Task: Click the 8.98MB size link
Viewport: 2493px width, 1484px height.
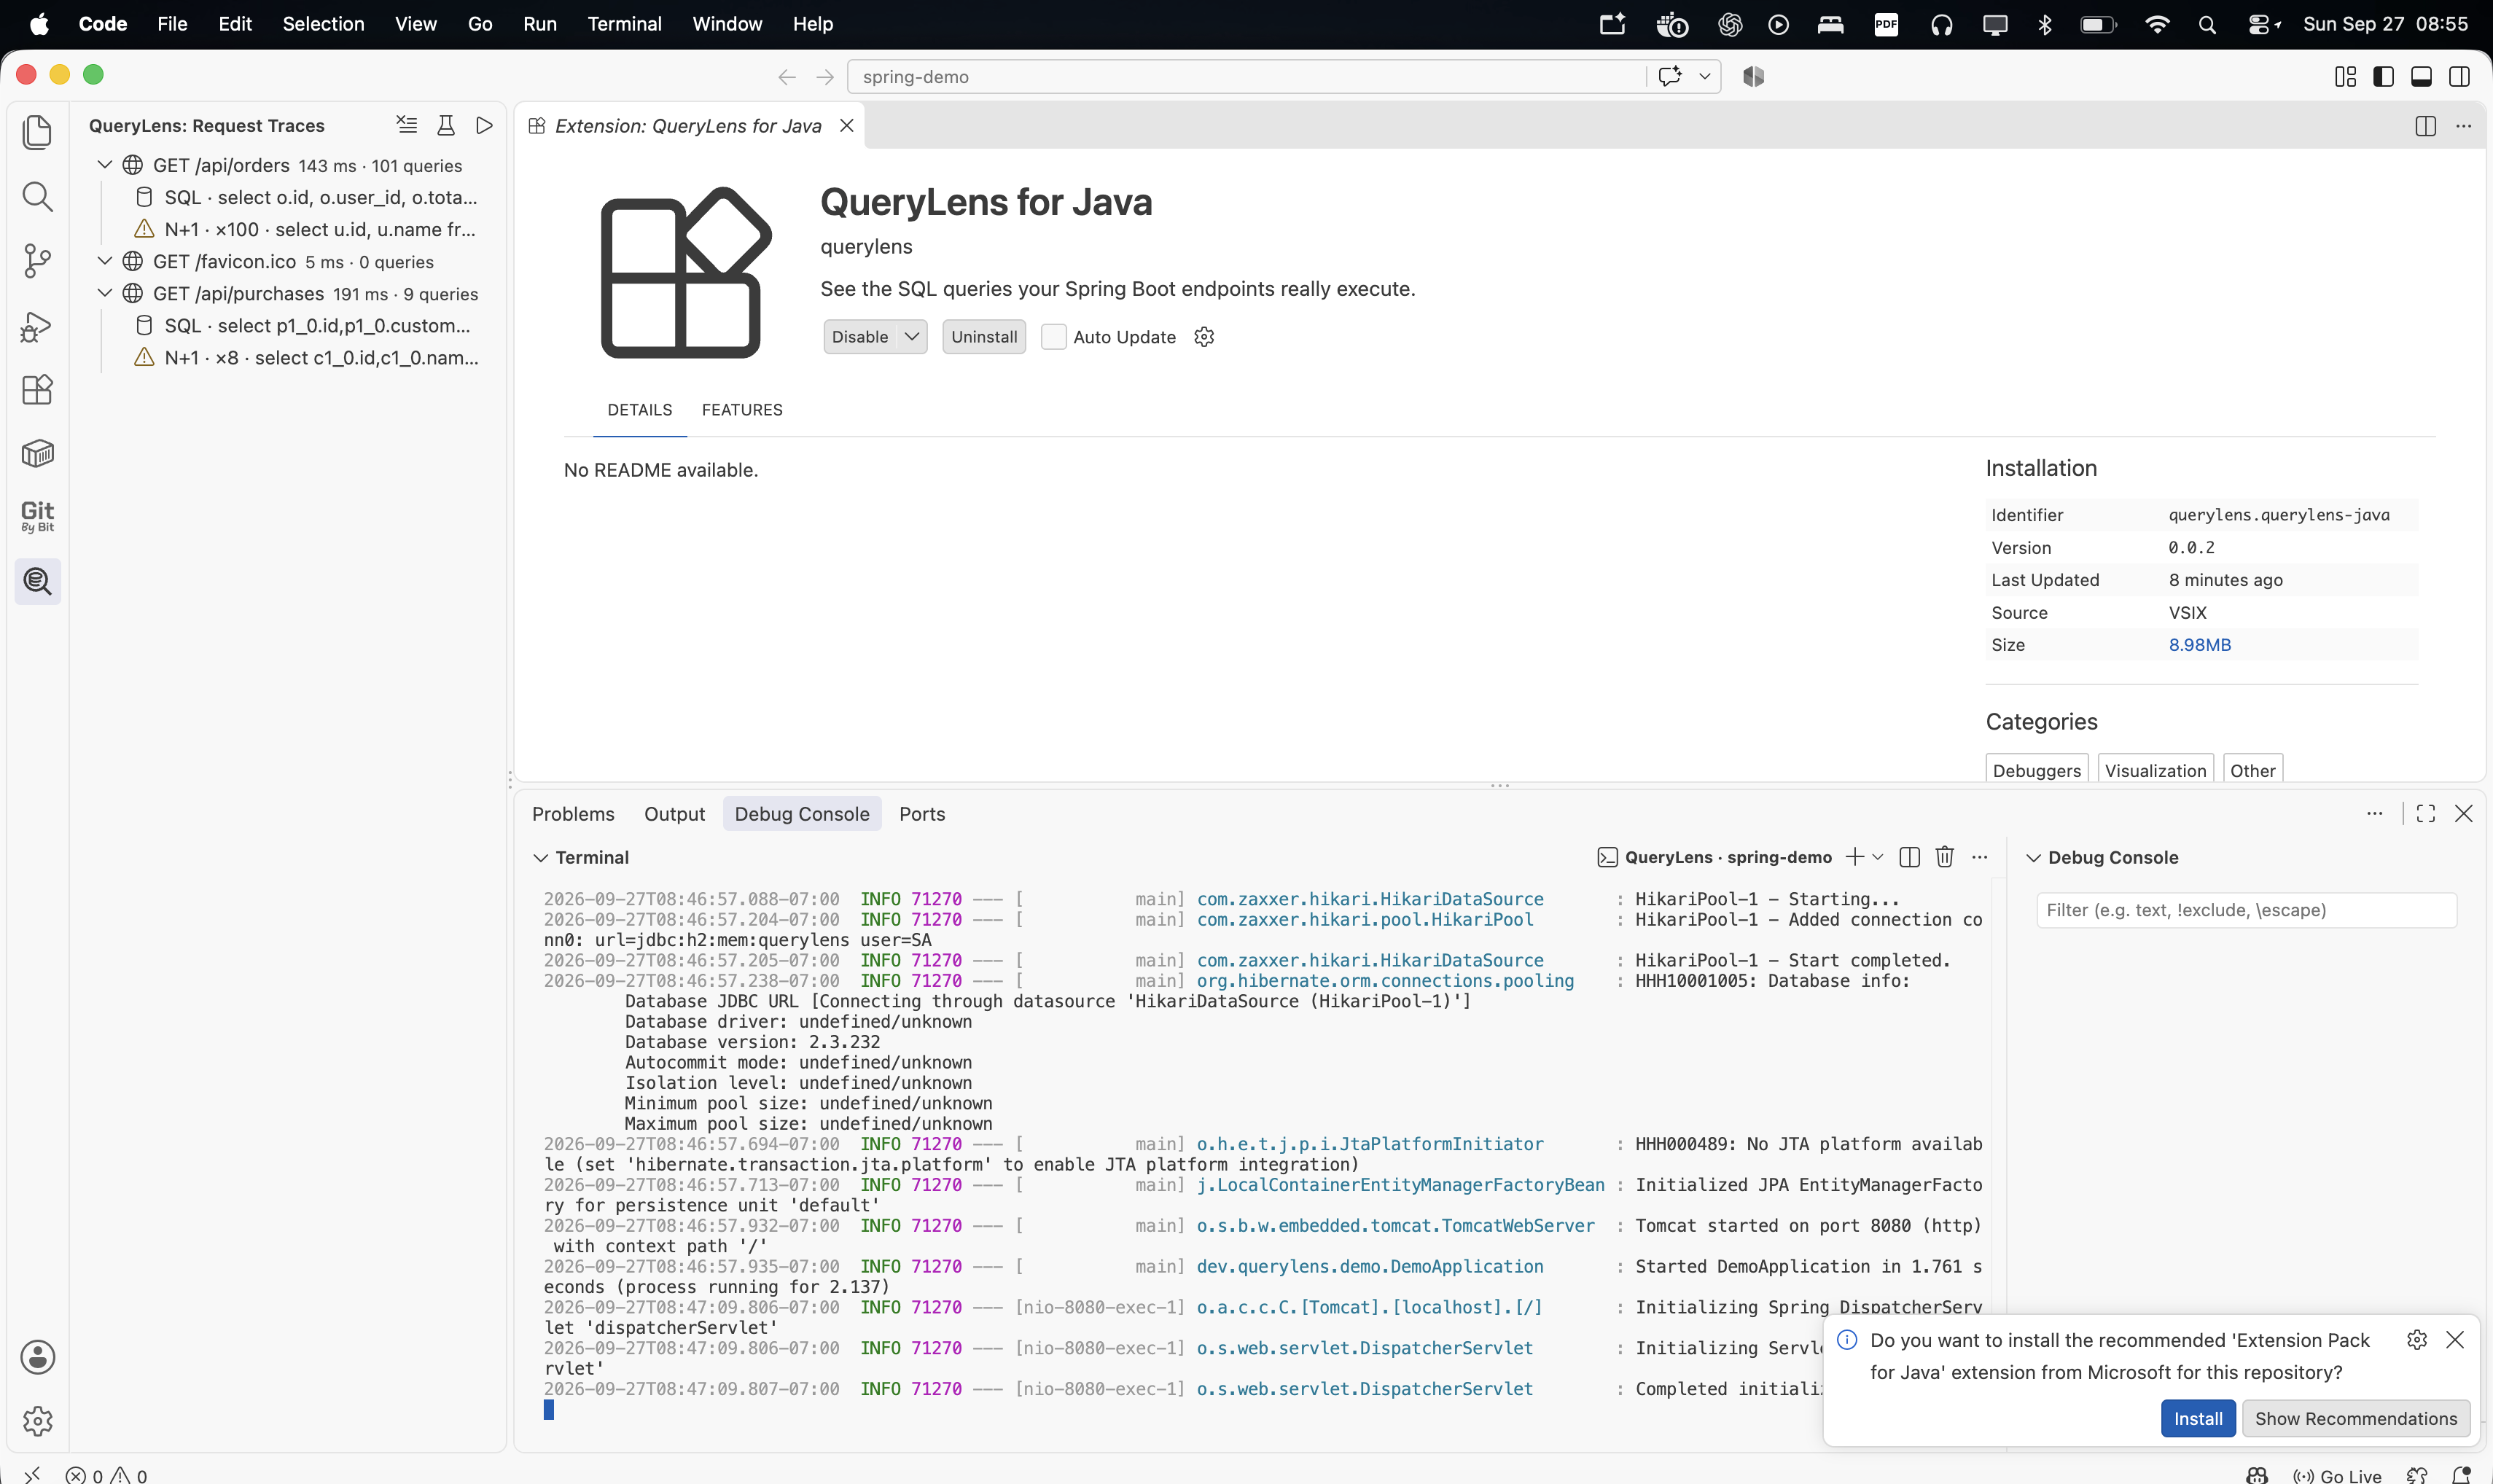Action: (x=2199, y=645)
